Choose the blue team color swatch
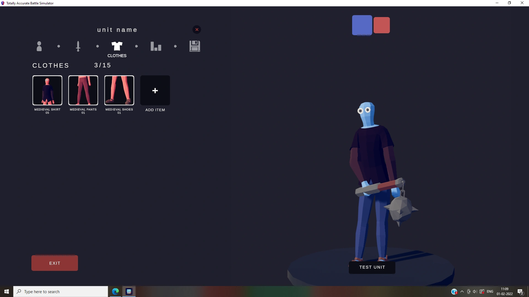 point(362,25)
